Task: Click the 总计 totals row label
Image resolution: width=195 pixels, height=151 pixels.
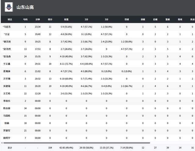Action: point(10,148)
